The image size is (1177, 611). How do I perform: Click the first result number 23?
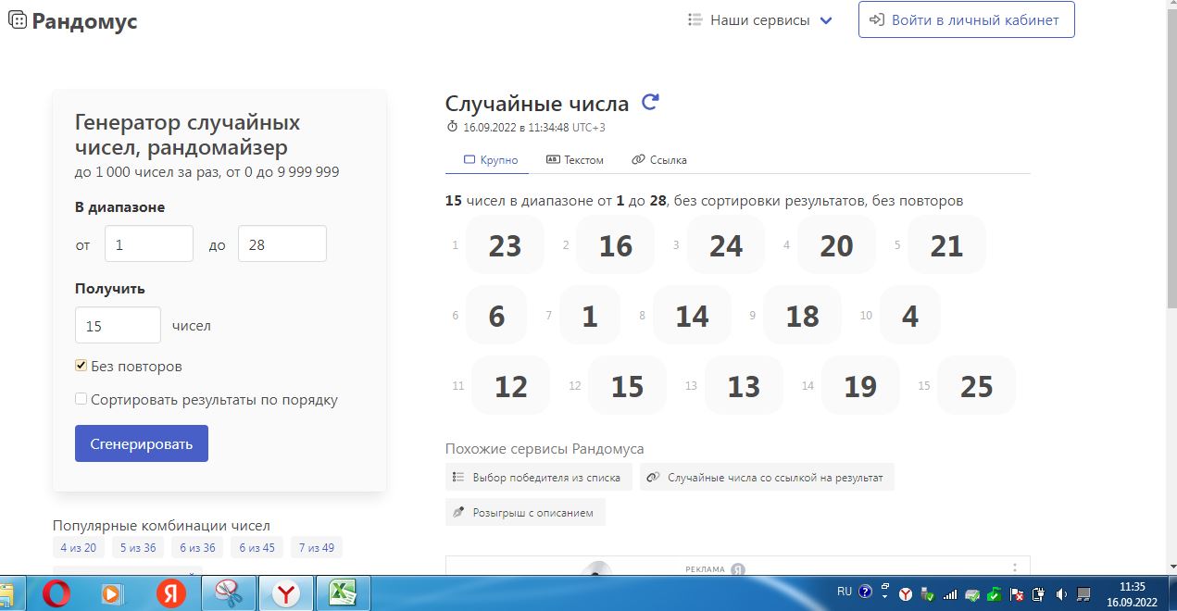505,245
